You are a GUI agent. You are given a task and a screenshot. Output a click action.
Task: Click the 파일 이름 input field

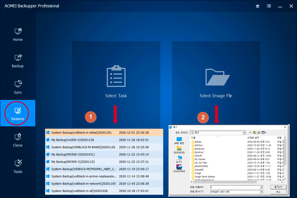[235, 187]
